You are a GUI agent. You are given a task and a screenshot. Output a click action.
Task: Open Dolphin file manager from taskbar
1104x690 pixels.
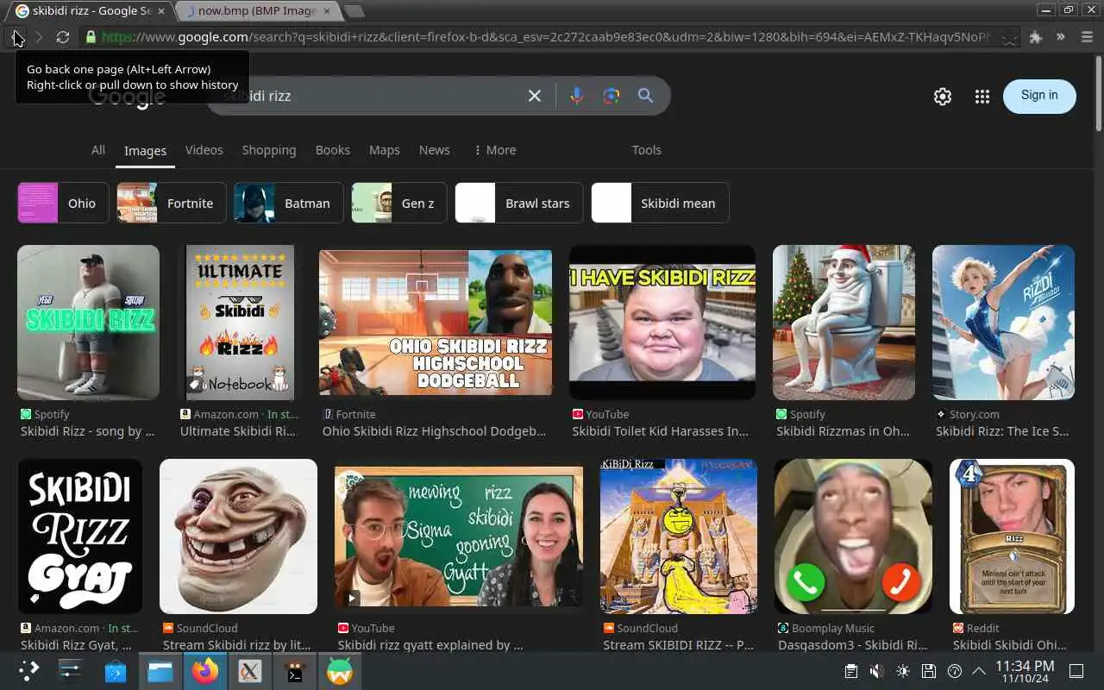click(160, 670)
